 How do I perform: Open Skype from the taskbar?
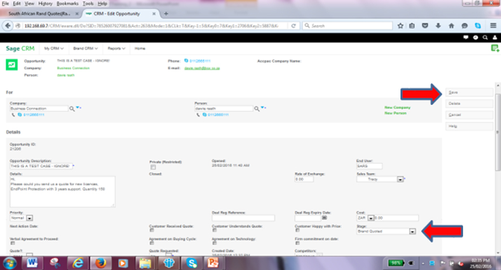coord(191,263)
